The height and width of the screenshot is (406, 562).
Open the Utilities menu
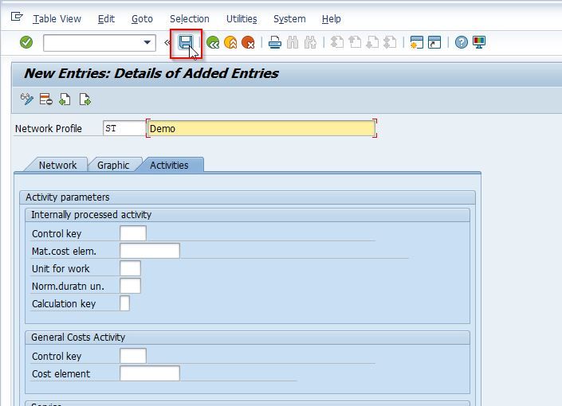click(x=242, y=18)
